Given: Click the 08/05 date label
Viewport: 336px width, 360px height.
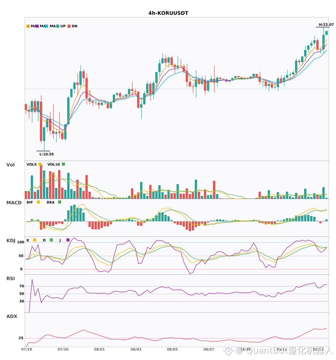Looking at the screenshot, I should coord(172,349).
